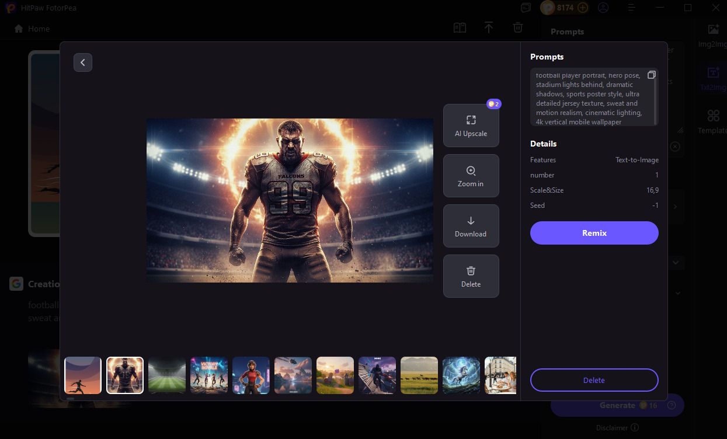
Task: Open the Template gallery
Action: 712,121
